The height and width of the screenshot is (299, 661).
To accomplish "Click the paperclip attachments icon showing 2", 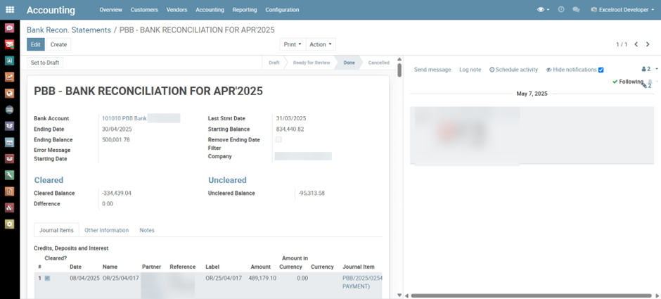I will click(647, 86).
